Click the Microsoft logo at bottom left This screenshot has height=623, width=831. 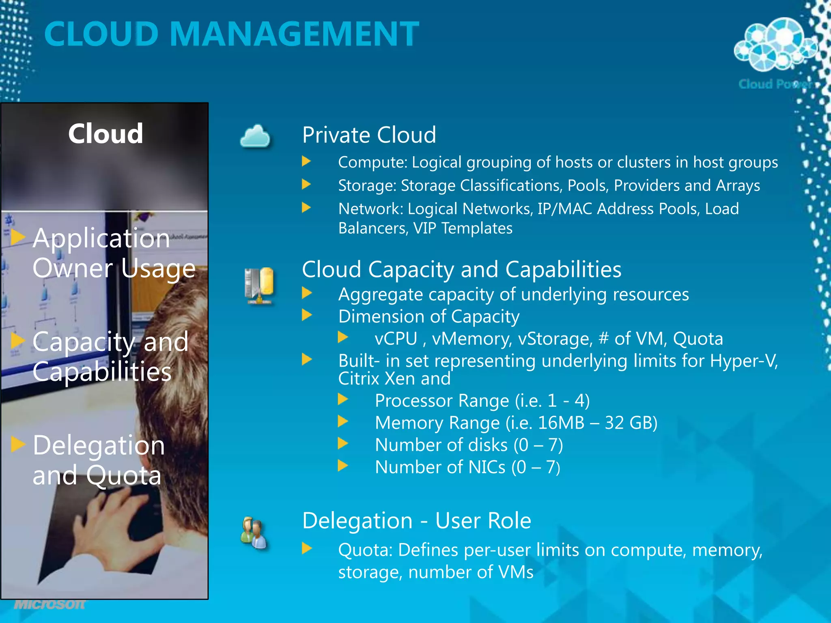point(50,605)
